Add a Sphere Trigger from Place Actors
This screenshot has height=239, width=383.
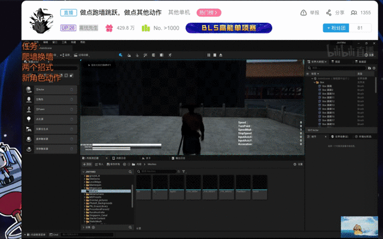(x=51, y=149)
